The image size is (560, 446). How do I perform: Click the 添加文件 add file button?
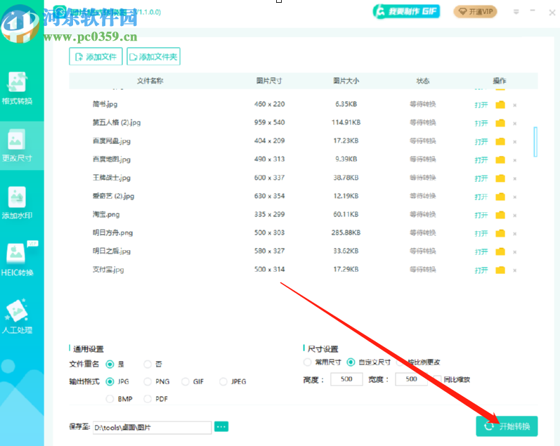(96, 56)
